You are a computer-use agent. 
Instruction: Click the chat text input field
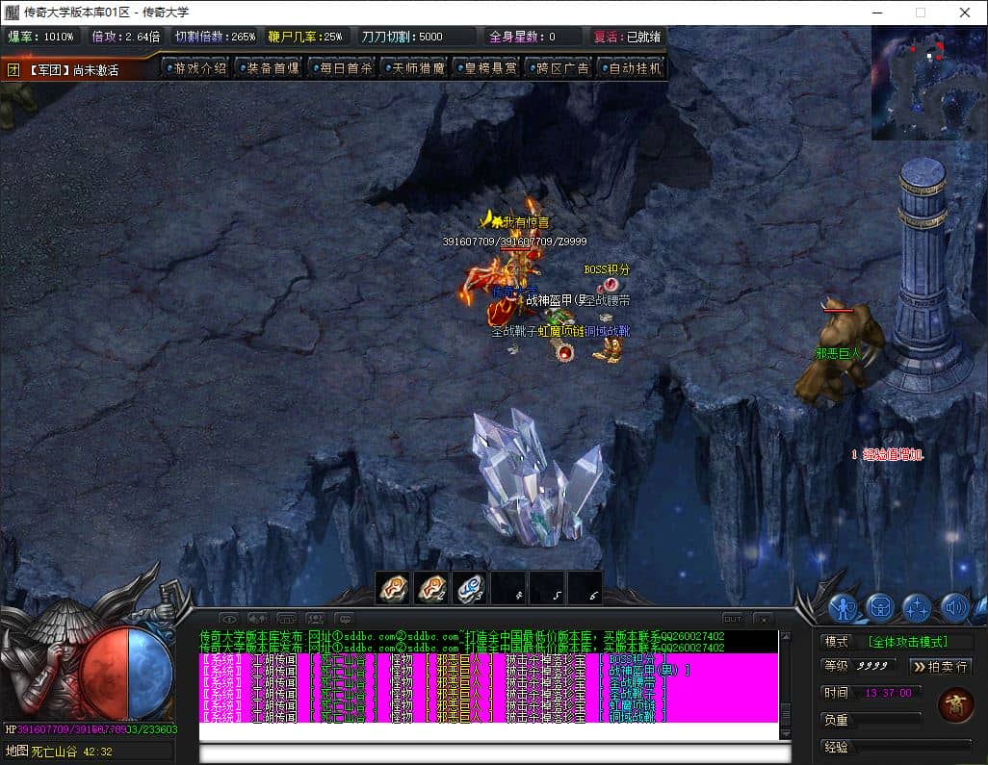pyautogui.click(x=495, y=753)
